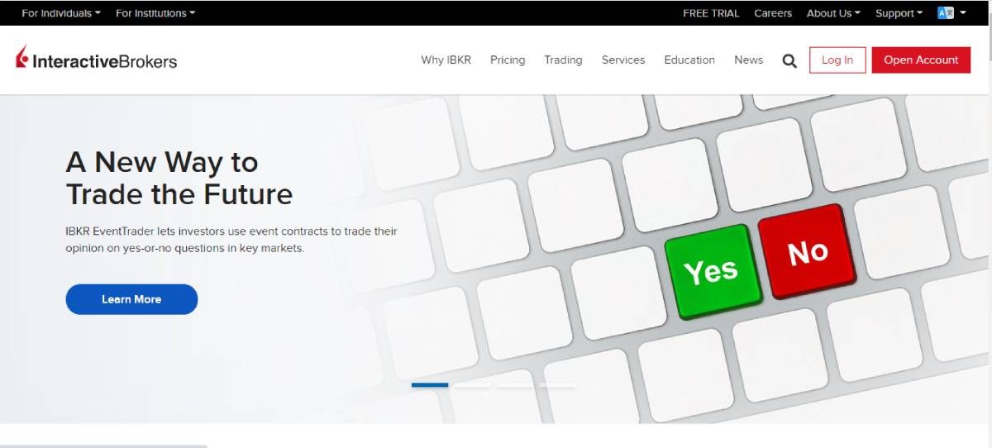Viewport: 992px width, 448px height.
Task: Select the first carousel slide indicator
Action: [430, 384]
